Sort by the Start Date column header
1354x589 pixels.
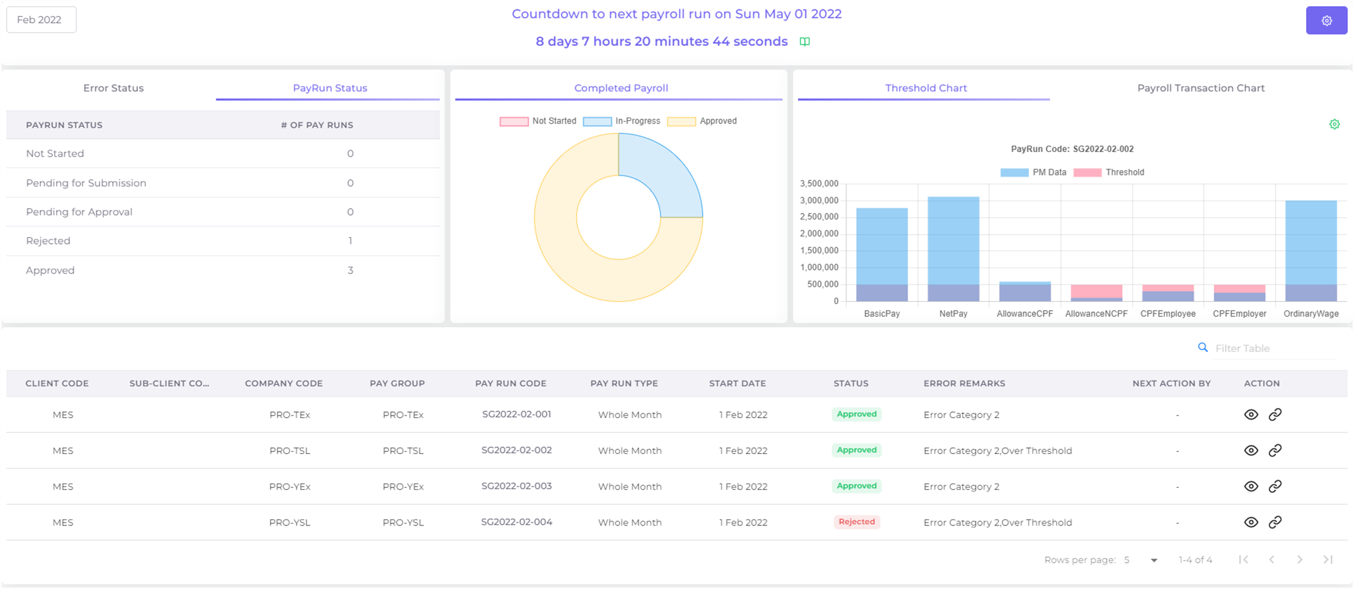[x=737, y=383]
